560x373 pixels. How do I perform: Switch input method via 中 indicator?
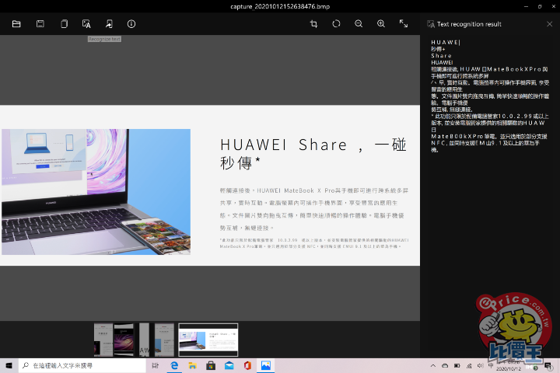491,365
